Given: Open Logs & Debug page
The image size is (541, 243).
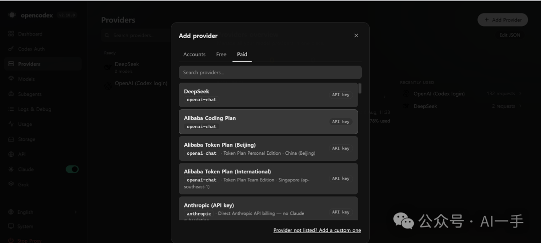Looking at the screenshot, I should [x=43, y=109].
